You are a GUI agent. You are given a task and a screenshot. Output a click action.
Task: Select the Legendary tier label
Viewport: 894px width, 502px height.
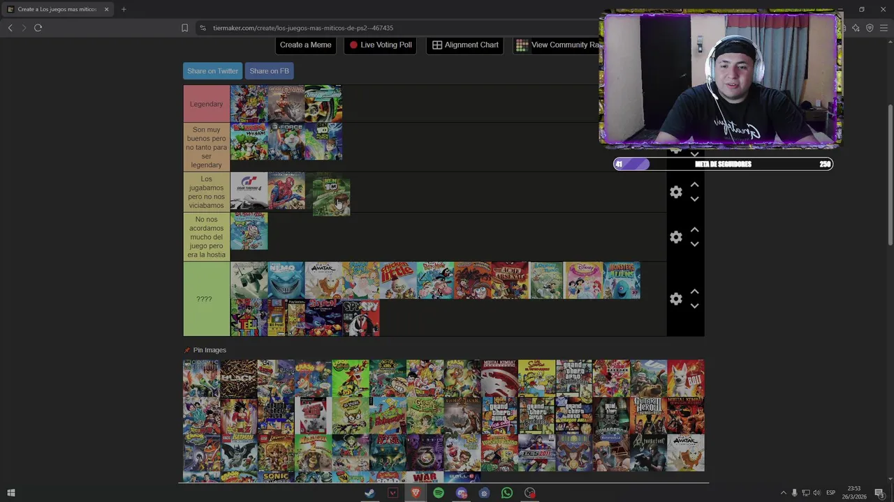point(206,104)
